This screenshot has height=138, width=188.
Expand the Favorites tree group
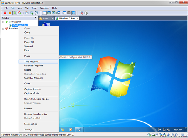coord(3,29)
